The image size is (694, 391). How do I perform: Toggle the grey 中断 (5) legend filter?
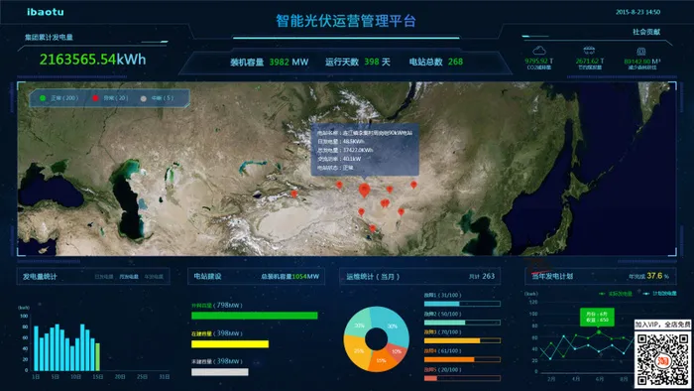pyautogui.click(x=157, y=98)
